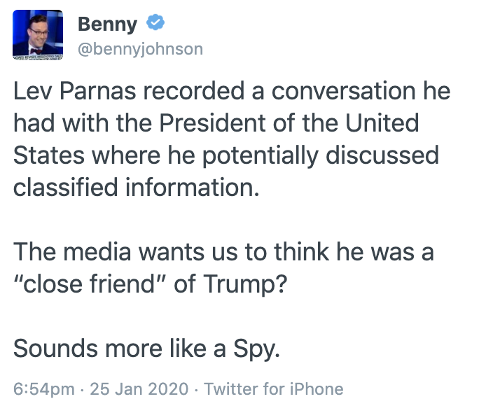
Task: Click the words "Lev Parnas"
Action: point(75,91)
